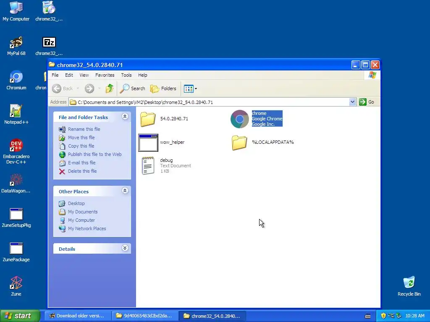Click Rename this file
430x322 pixels.
[x=84, y=129]
